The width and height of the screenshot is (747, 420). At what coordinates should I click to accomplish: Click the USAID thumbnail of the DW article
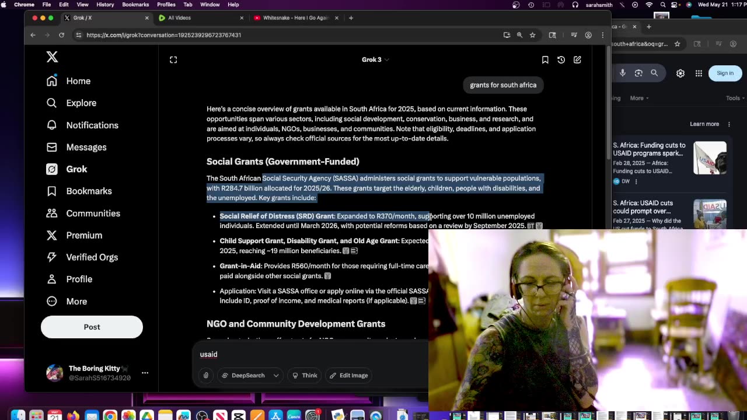(x=710, y=157)
